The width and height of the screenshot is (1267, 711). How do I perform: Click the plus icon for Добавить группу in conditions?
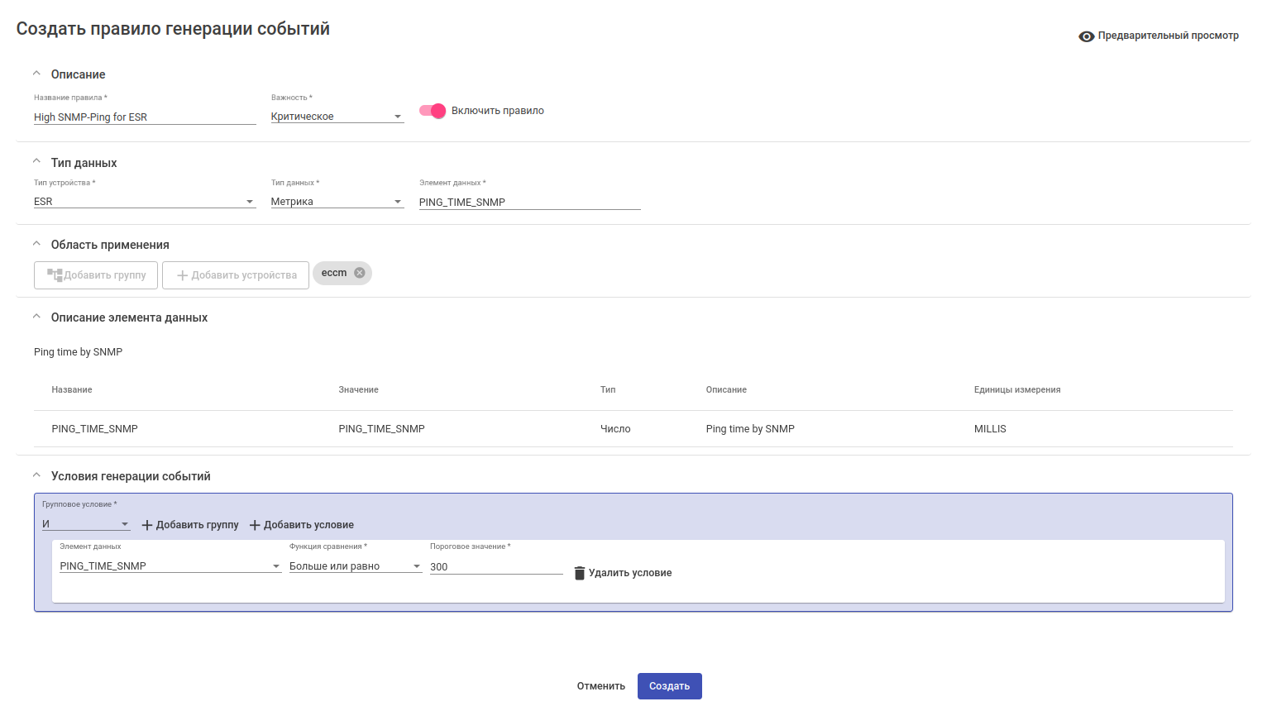pyautogui.click(x=147, y=525)
